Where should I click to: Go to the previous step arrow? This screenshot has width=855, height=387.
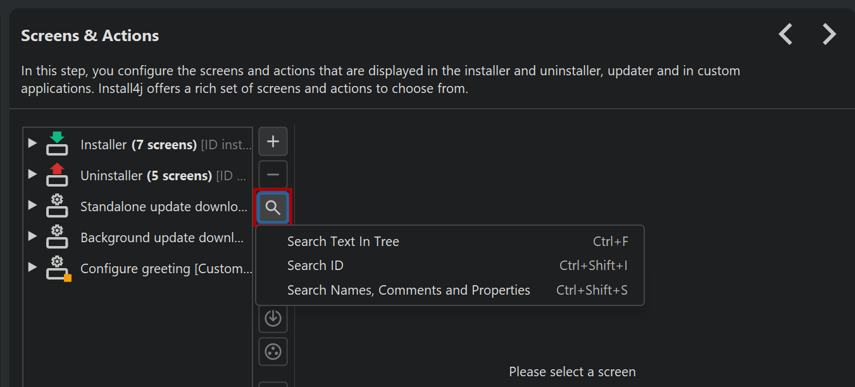point(785,34)
